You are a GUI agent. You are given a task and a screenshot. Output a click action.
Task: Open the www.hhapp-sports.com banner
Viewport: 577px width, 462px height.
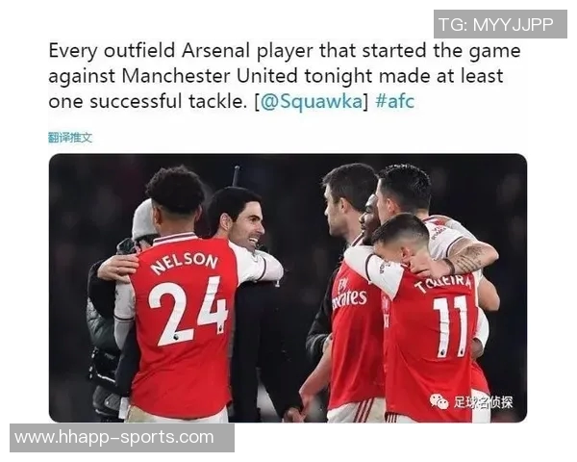pyautogui.click(x=122, y=438)
